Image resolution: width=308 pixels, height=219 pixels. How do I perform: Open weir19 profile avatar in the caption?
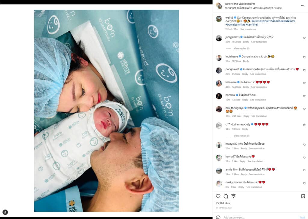coord(219,19)
